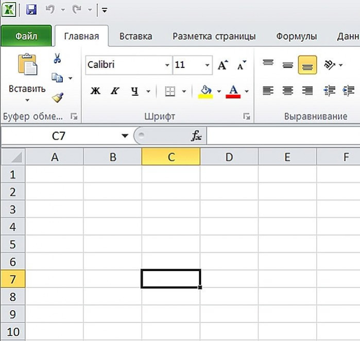Apply yellow fill color bucket
The width and height of the screenshot is (360, 341).
205,91
